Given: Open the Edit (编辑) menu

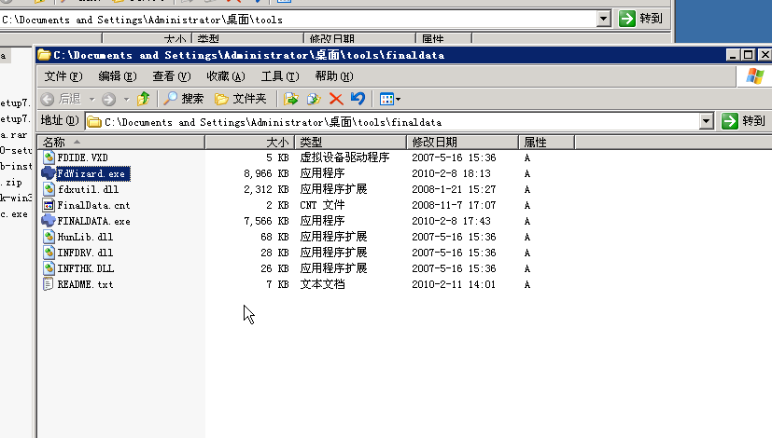Looking at the screenshot, I should 118,76.
